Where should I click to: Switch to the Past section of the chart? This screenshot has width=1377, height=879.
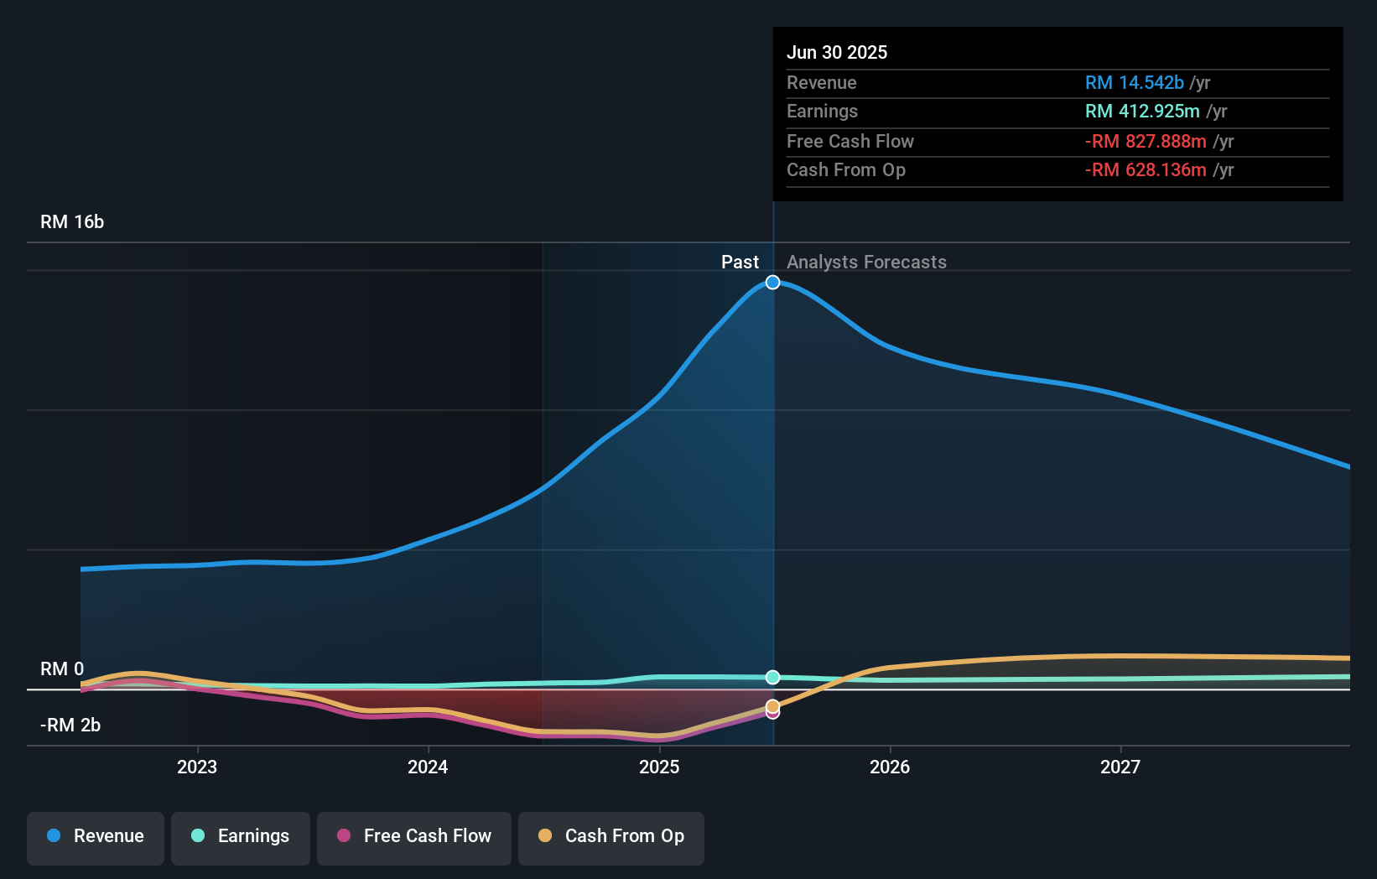click(x=740, y=262)
